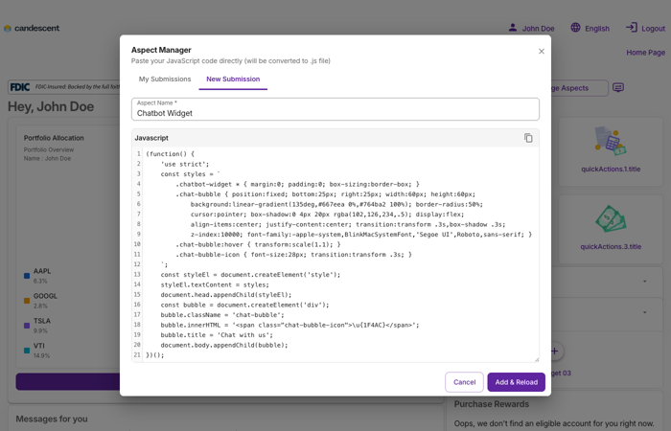Click the Logout icon
The width and height of the screenshot is (671, 431).
(x=631, y=28)
